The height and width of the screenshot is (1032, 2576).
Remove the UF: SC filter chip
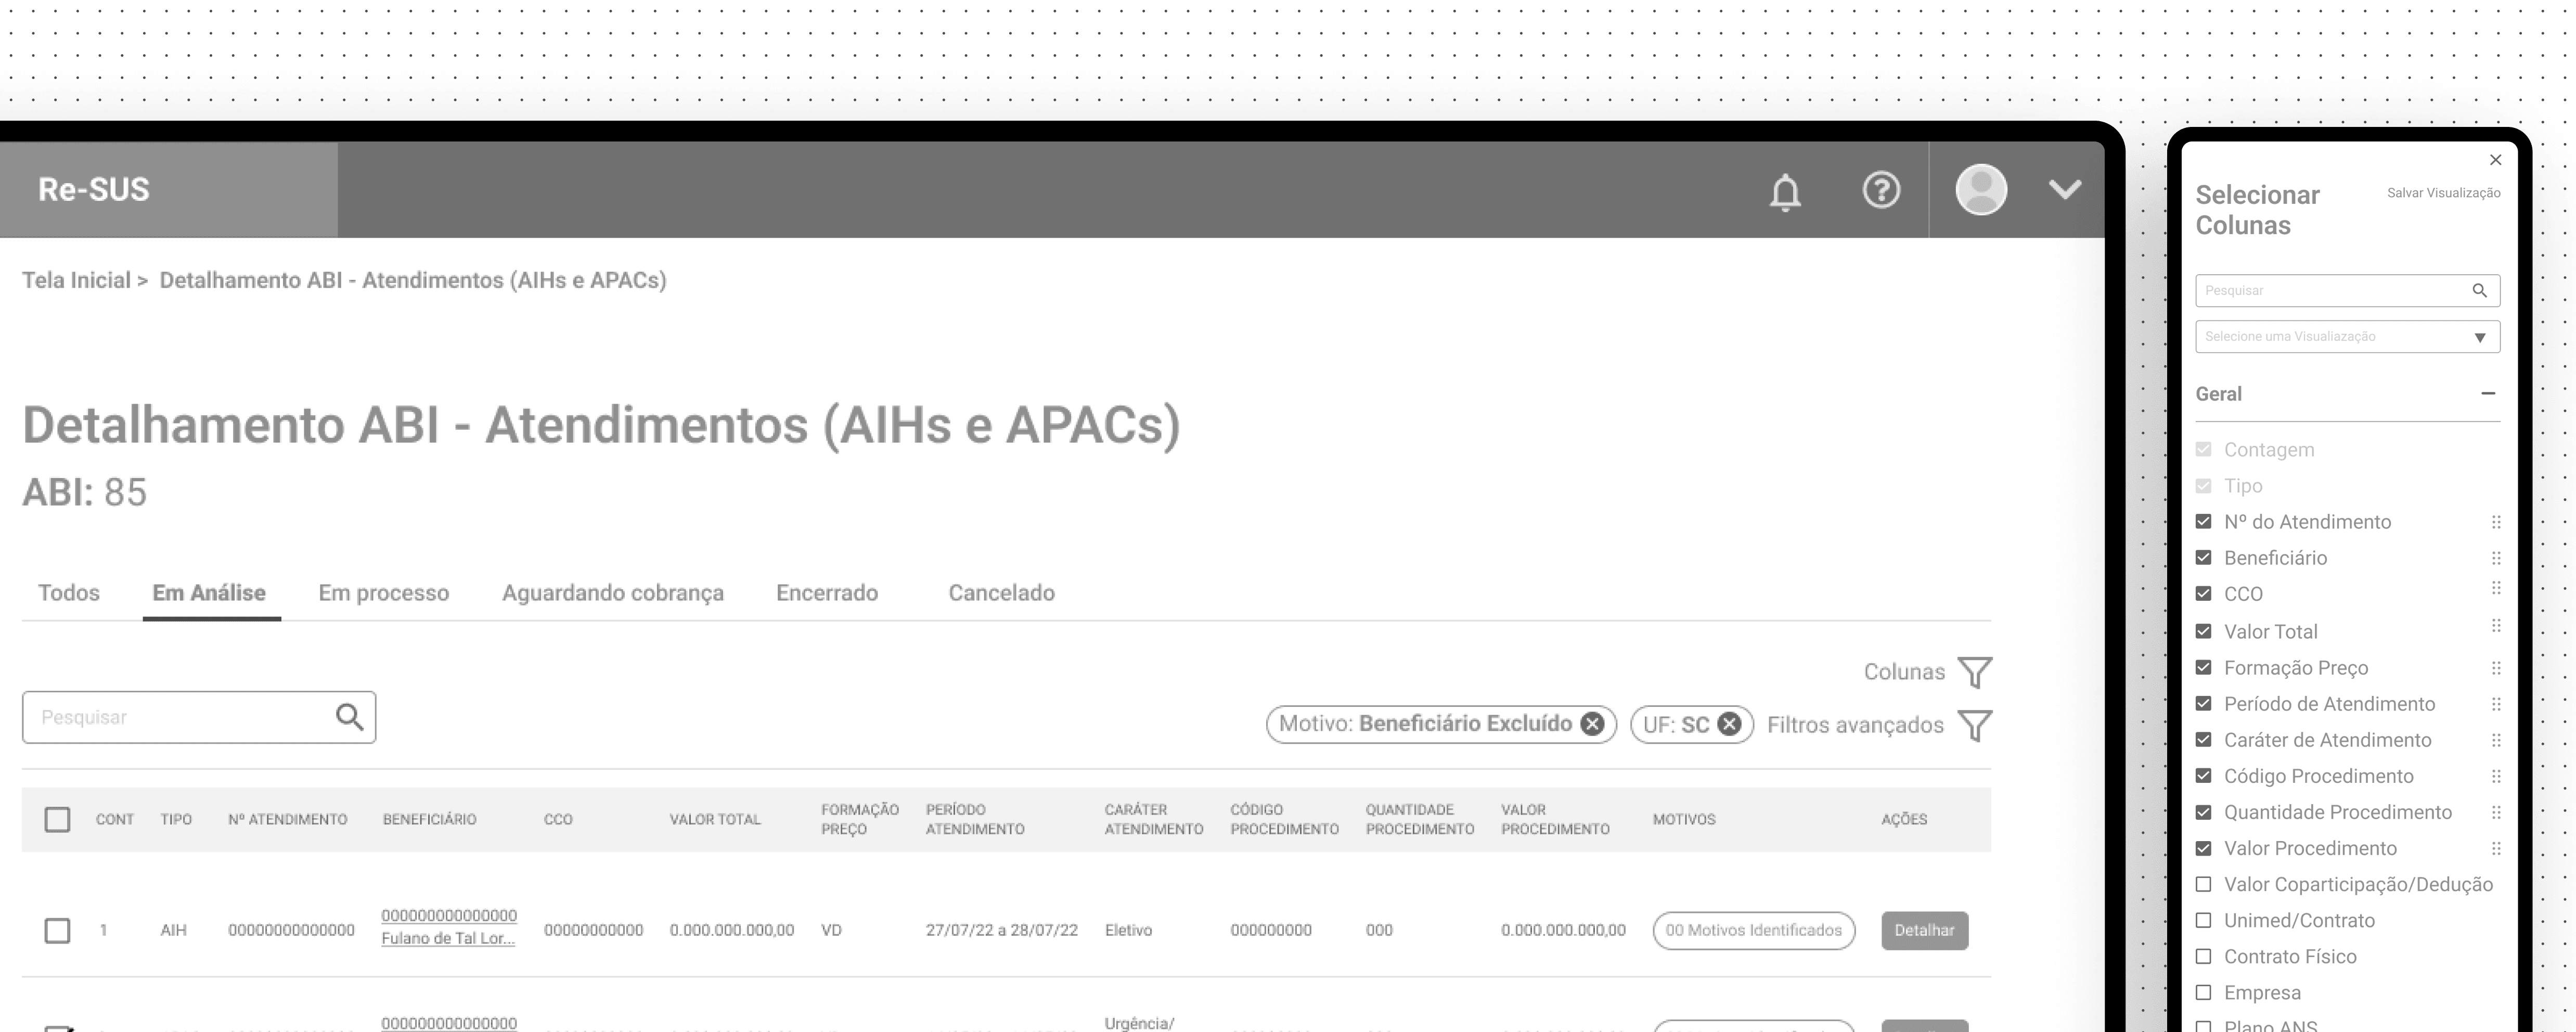point(1729,724)
